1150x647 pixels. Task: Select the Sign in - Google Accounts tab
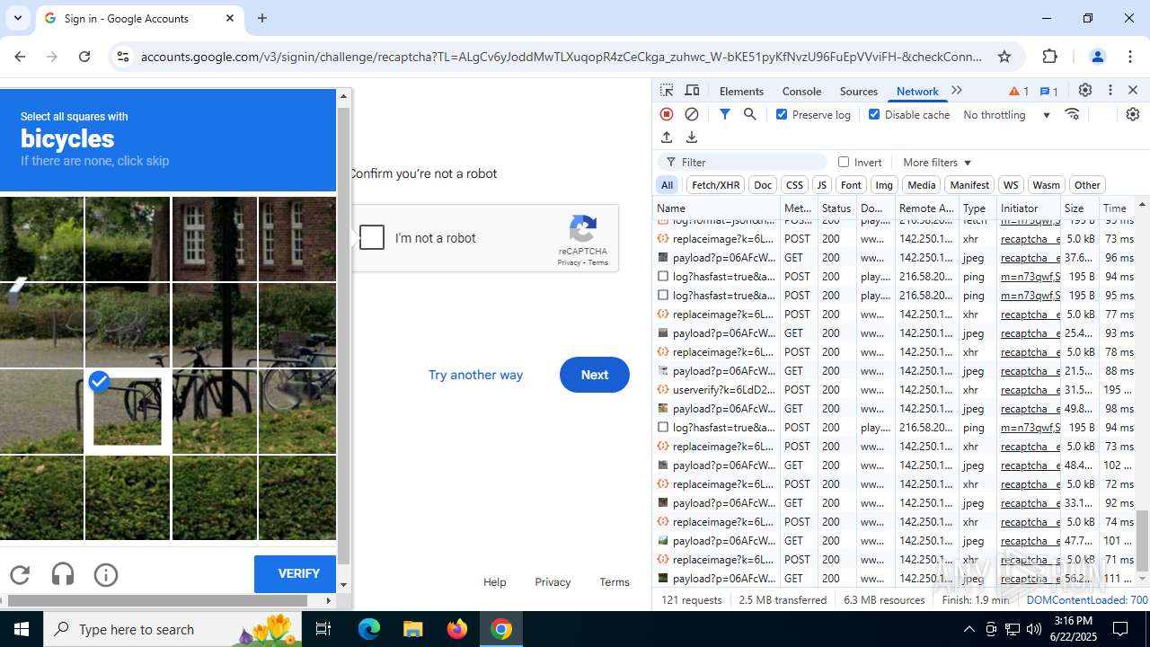point(139,19)
